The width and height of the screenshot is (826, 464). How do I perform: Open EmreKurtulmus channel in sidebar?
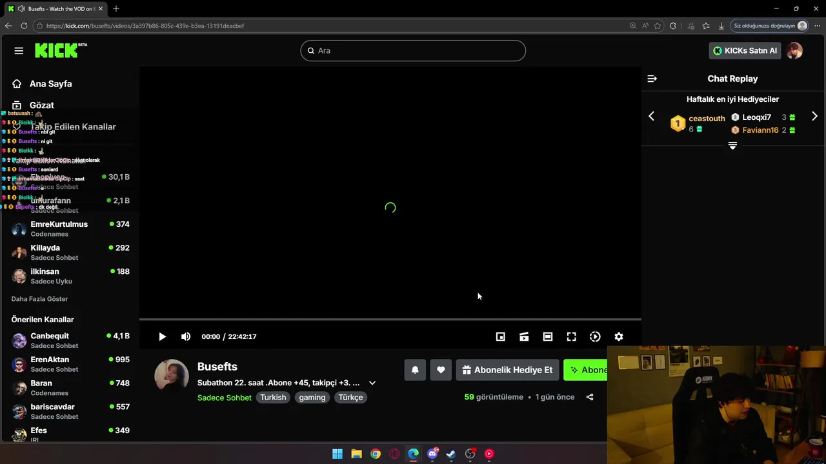click(x=70, y=229)
